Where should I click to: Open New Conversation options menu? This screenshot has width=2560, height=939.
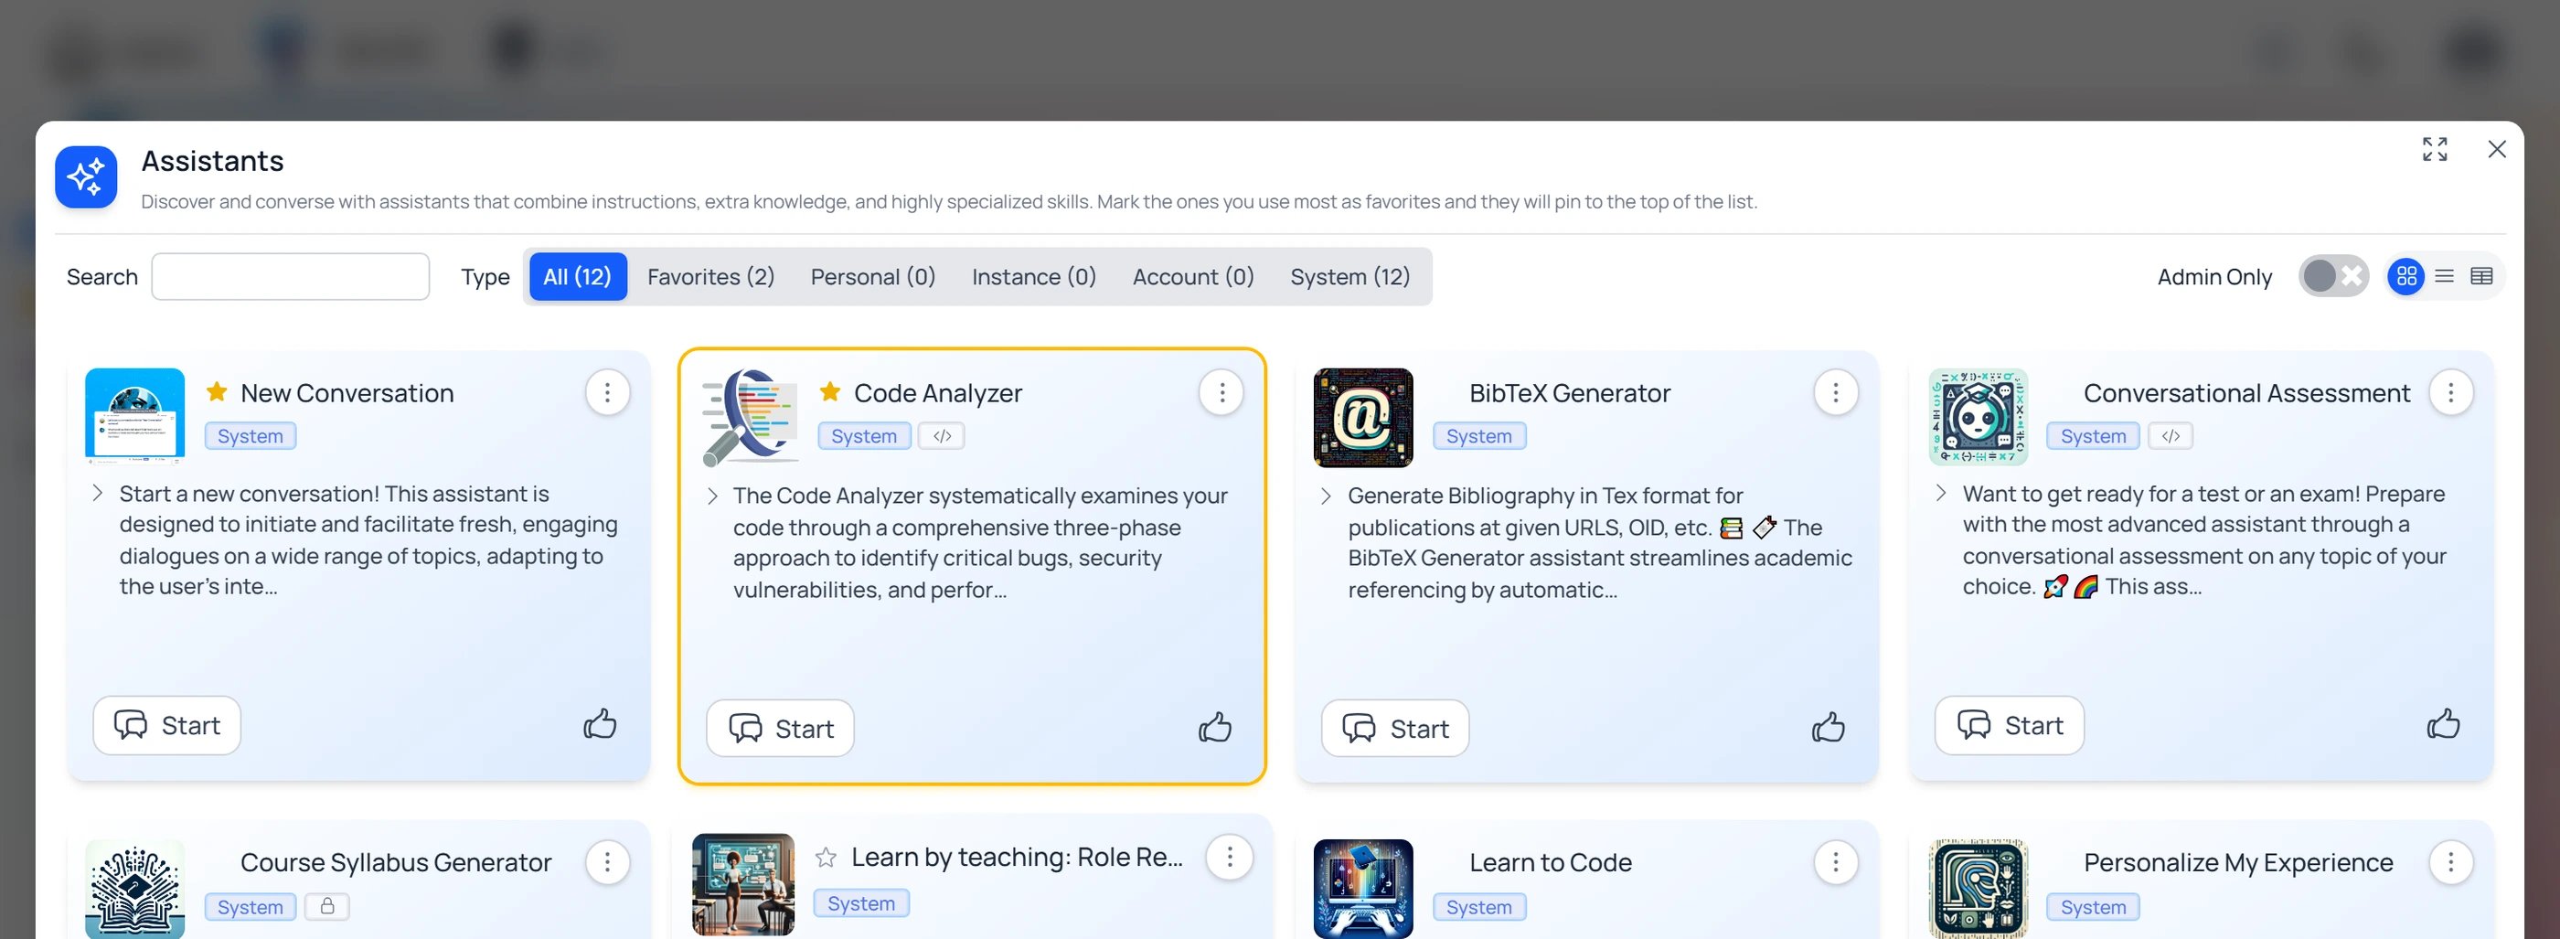[607, 392]
